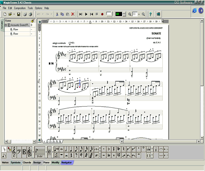
Task: Create a new score file
Action: tap(5, 14)
